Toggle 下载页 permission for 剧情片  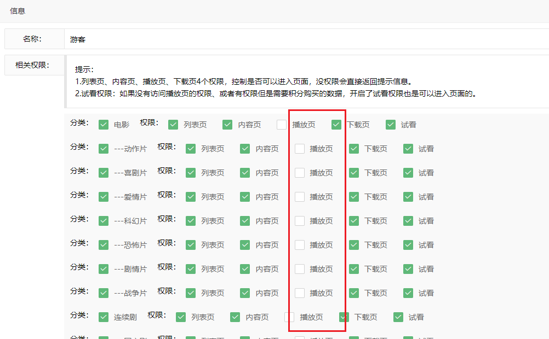tap(354, 269)
